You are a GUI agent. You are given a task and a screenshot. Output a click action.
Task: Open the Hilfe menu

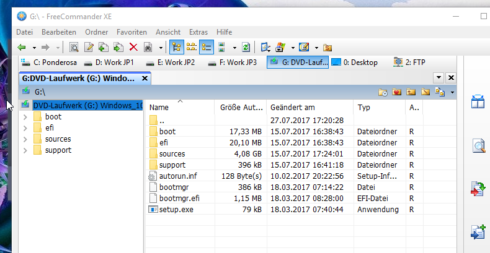coord(224,32)
